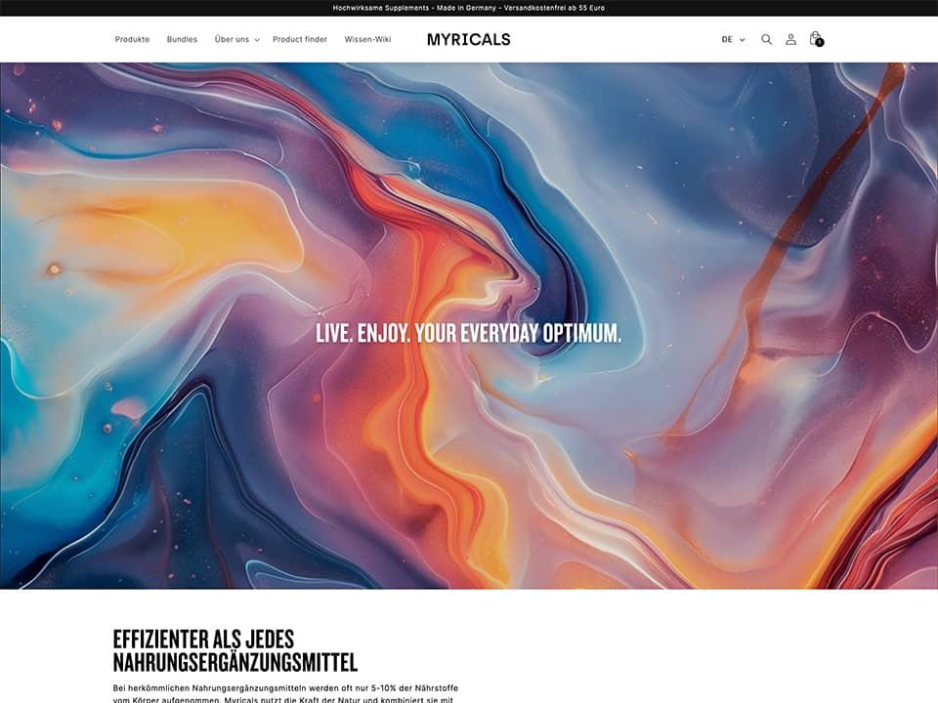The image size is (938, 703).
Task: Select Bundles in the navigation bar
Action: [182, 40]
